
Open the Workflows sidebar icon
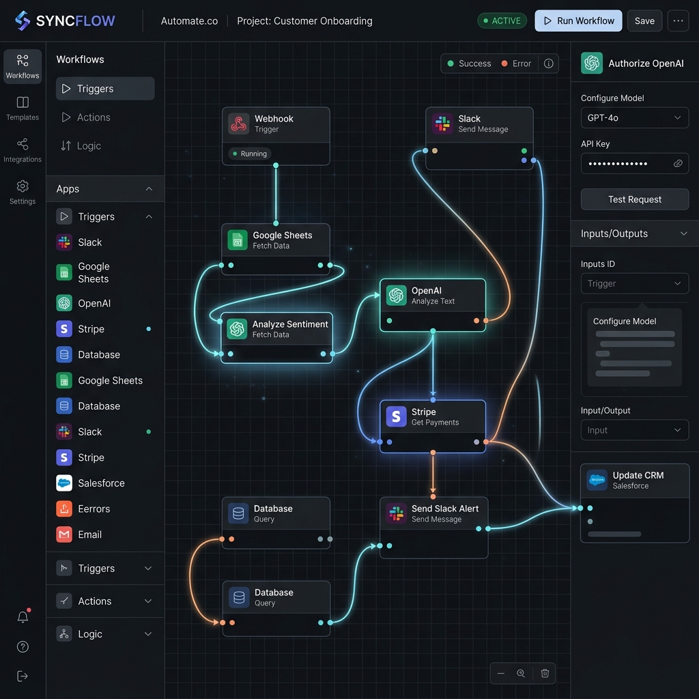pos(23,66)
